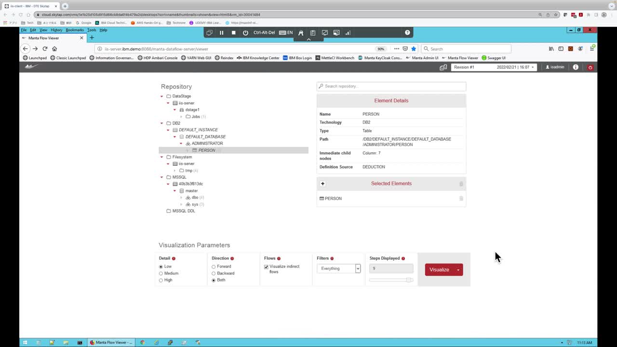The image size is (617, 347).
Task: Click trash icon in Selected Elements header
Action: click(x=461, y=184)
